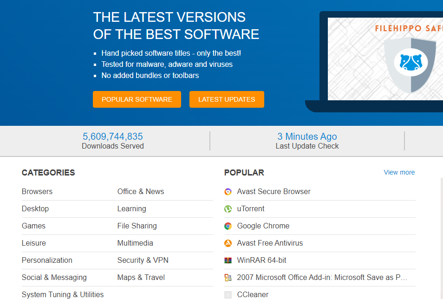The image size is (443, 299).
Task: Open the Browsers category
Action: [37, 192]
